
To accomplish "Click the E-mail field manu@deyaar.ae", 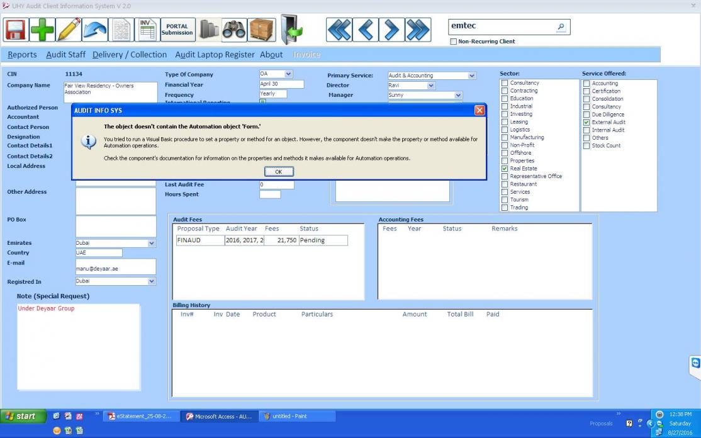I will click(x=116, y=266).
